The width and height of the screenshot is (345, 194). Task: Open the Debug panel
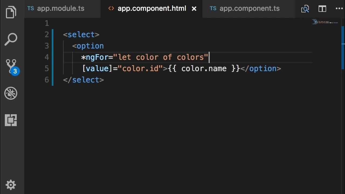pos(11,93)
